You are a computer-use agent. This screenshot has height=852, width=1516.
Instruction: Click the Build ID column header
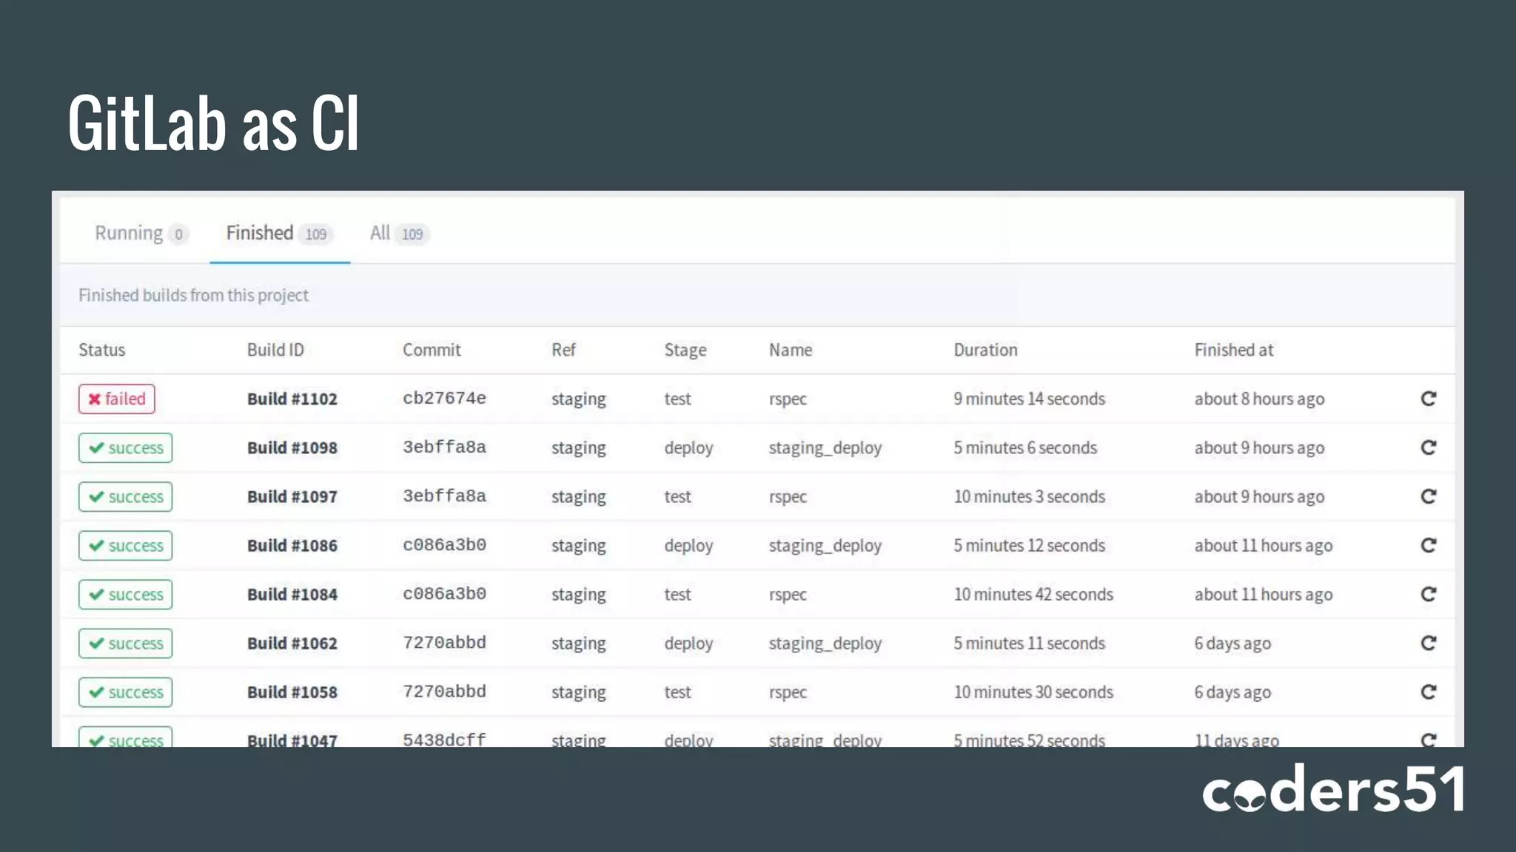tap(275, 350)
